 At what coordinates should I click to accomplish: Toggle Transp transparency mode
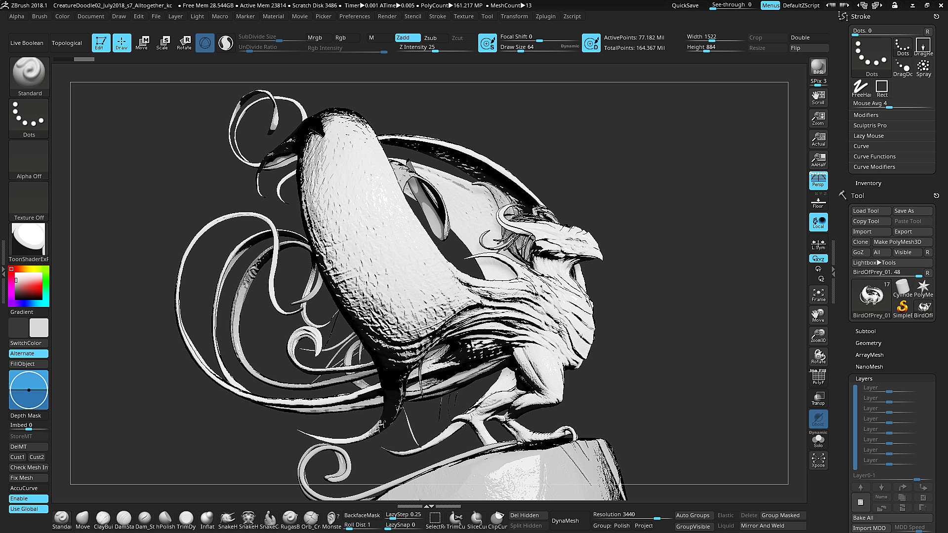pos(818,398)
